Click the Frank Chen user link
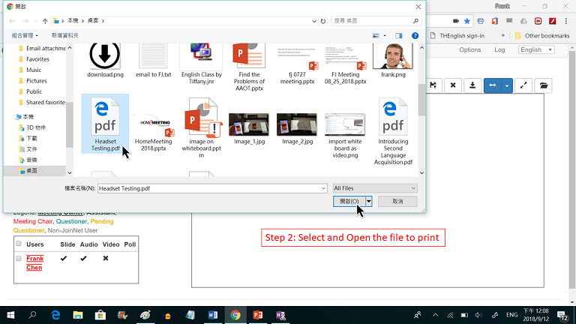The image size is (576, 324). coord(34,262)
